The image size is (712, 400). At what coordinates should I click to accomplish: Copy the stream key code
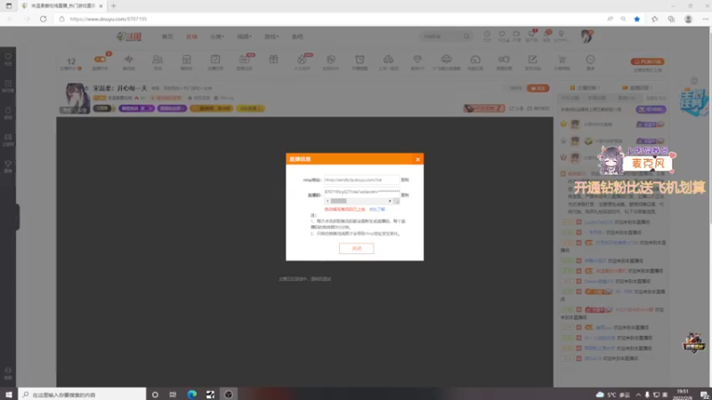(405, 195)
